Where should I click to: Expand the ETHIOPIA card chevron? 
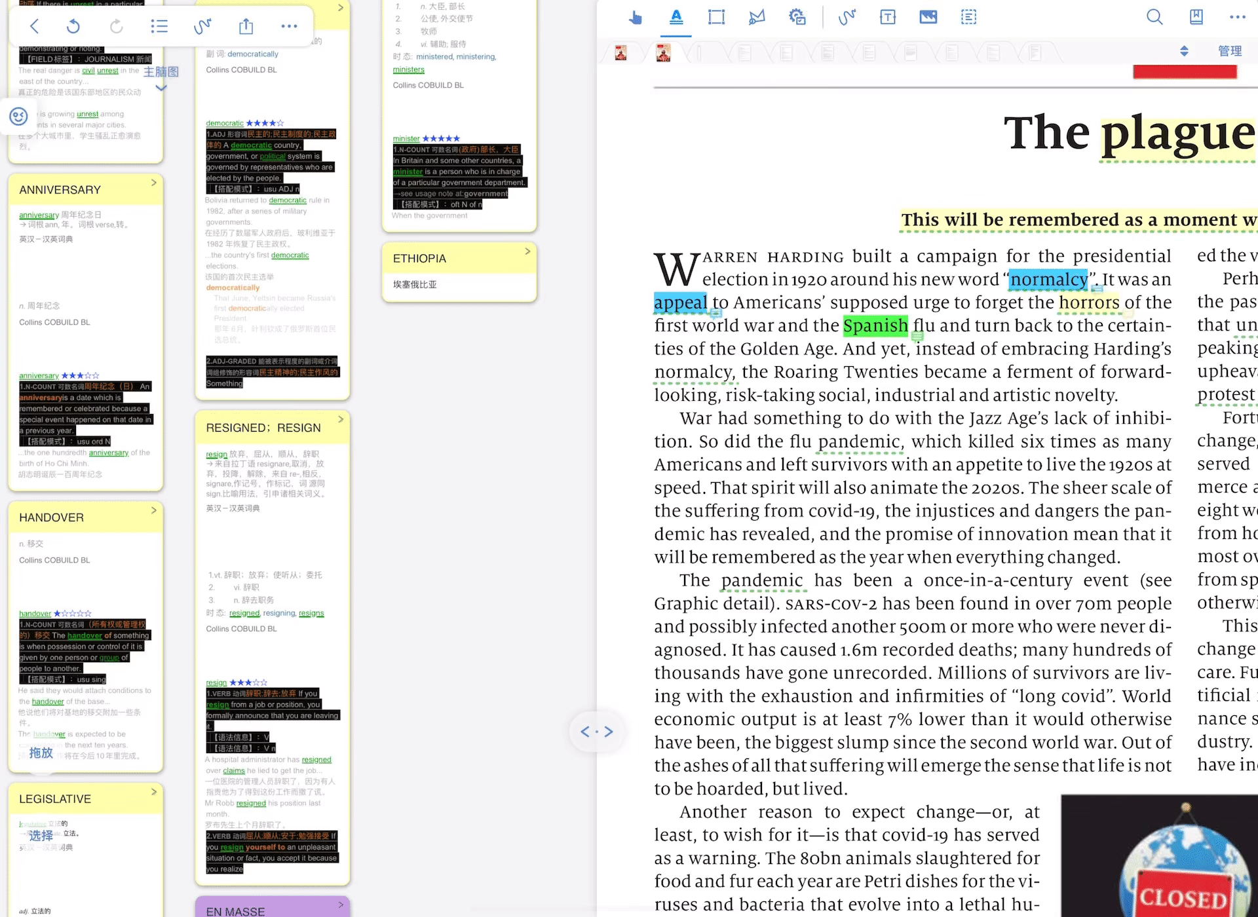pos(527,251)
